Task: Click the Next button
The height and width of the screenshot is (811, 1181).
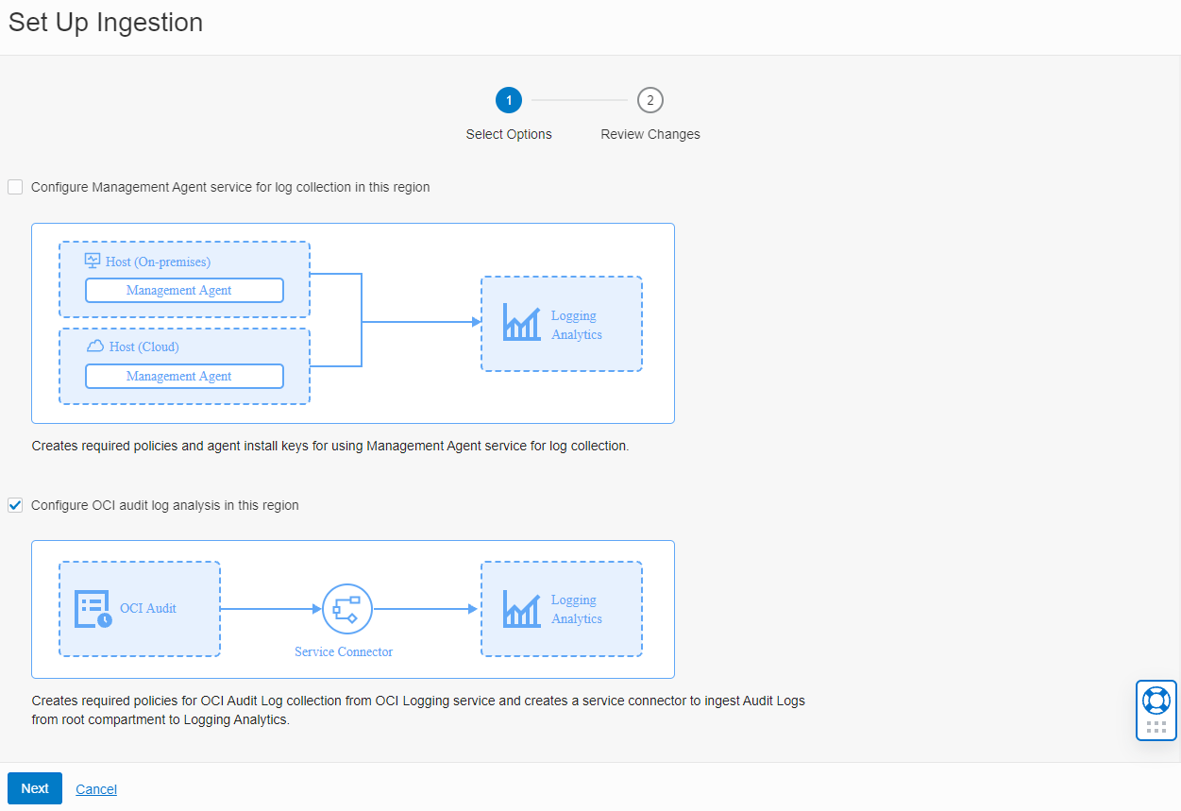Action: coord(35,788)
